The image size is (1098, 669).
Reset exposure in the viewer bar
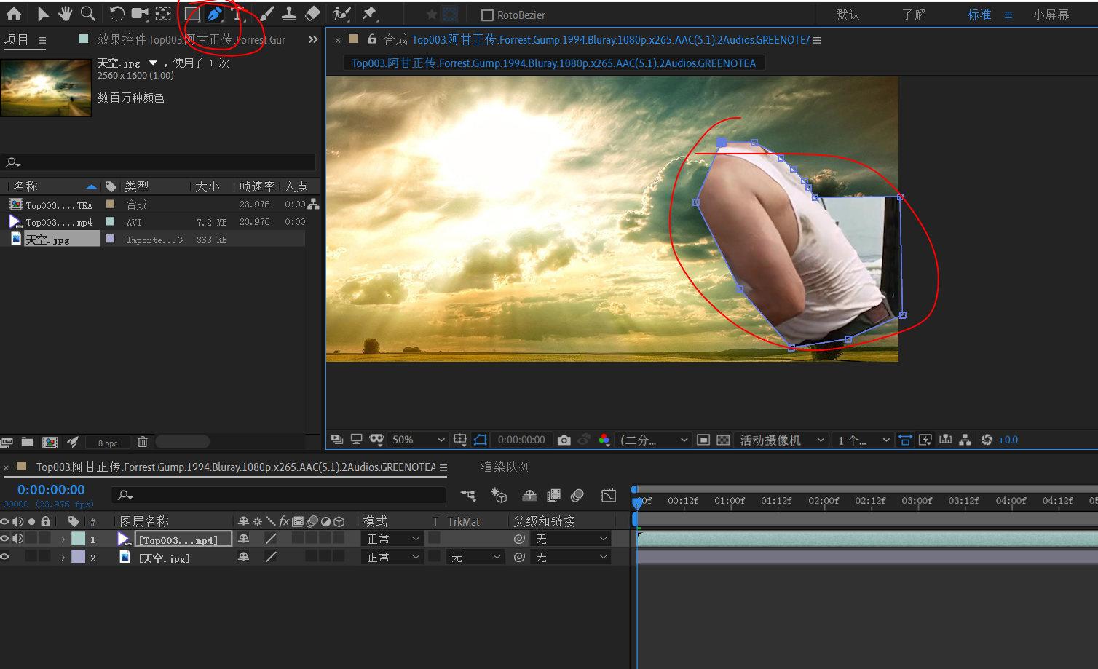pos(987,440)
